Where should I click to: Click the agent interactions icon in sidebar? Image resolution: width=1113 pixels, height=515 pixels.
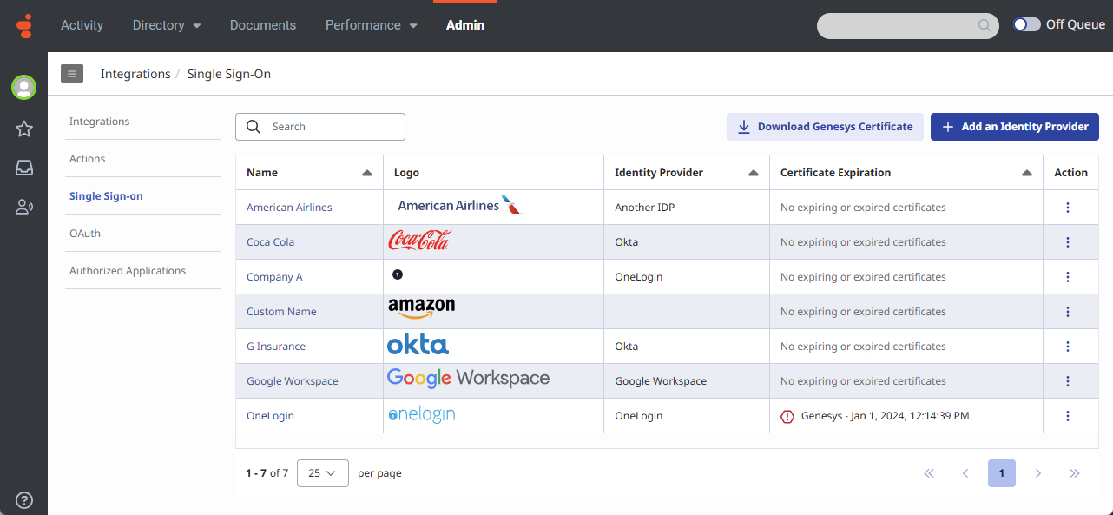pyautogui.click(x=24, y=207)
